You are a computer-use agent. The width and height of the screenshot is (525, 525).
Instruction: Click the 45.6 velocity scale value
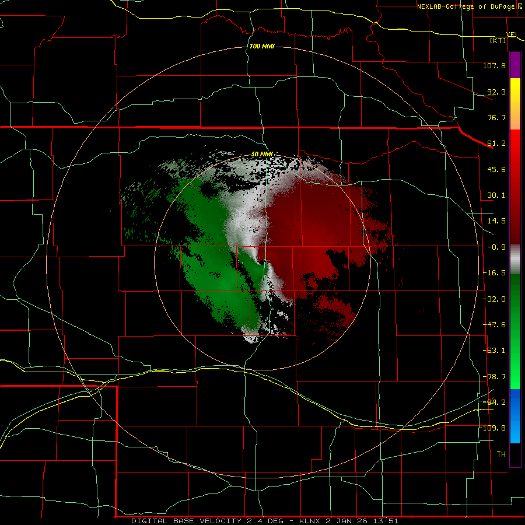coord(496,169)
